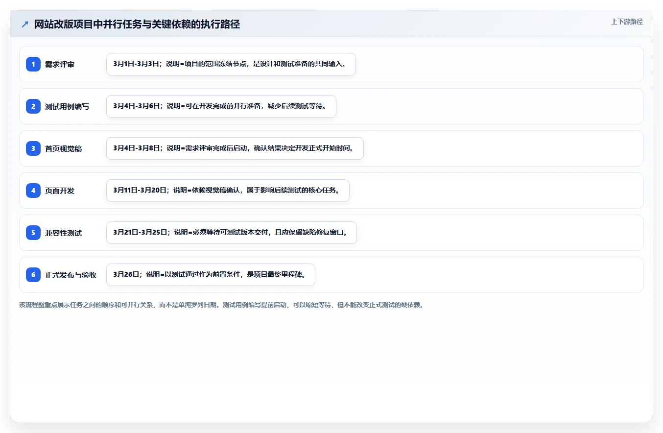Image resolution: width=663 pixels, height=433 pixels.
Task: Select step badge number 5
Action: [x=33, y=233]
